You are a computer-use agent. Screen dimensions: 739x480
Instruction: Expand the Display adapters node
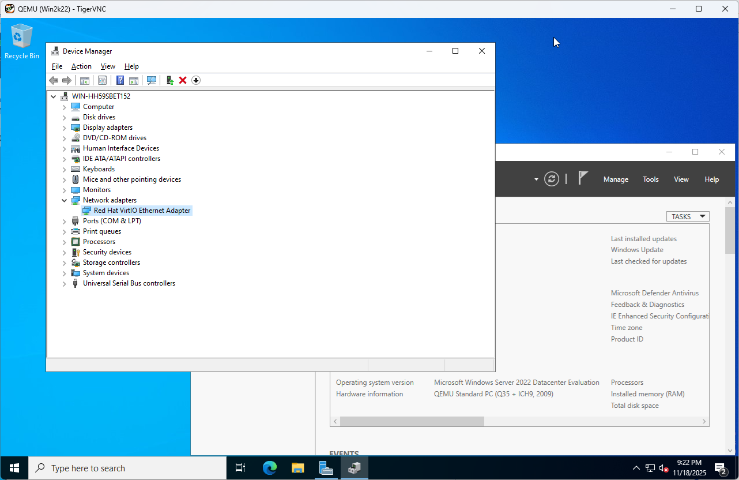(65, 127)
